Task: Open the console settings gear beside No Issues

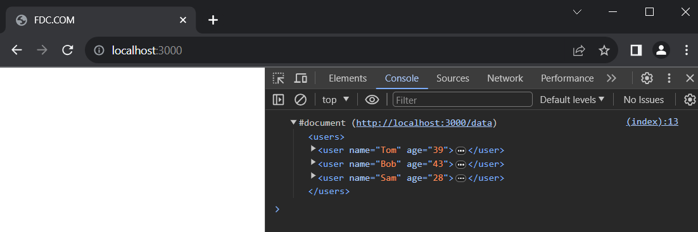Action: tap(690, 99)
